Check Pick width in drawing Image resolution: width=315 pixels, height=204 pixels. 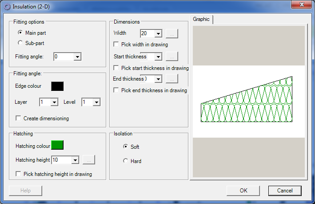pos(116,44)
